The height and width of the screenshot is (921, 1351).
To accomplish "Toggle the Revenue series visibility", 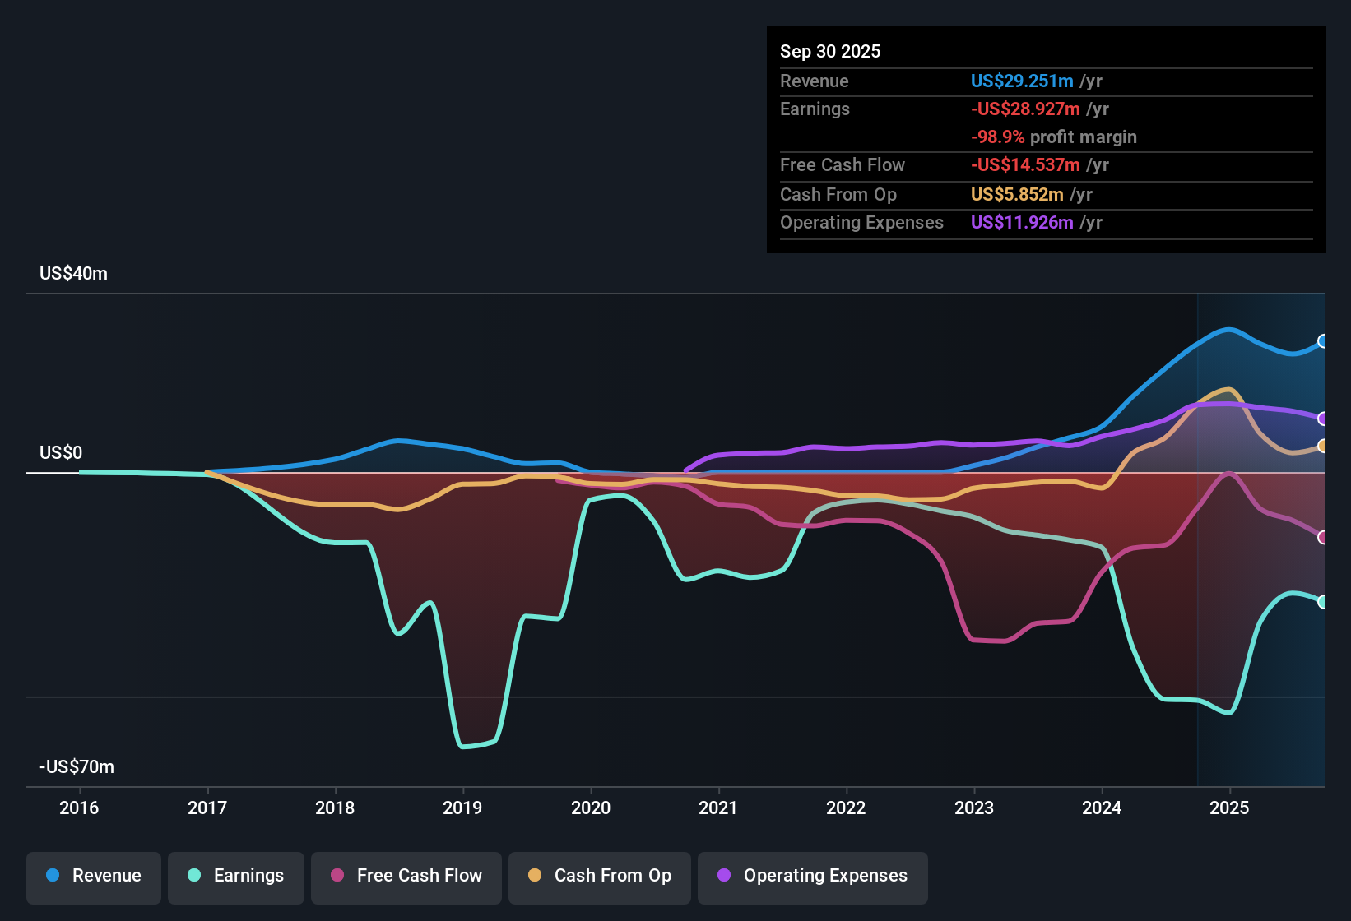I will (93, 876).
